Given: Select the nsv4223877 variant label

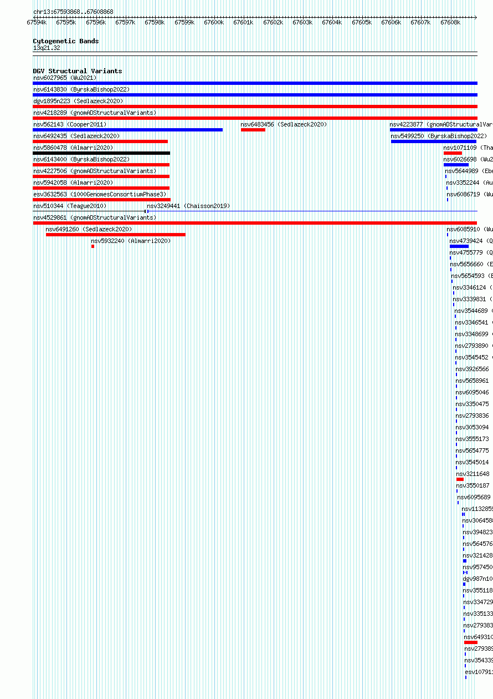Looking at the screenshot, I should coord(441,124).
